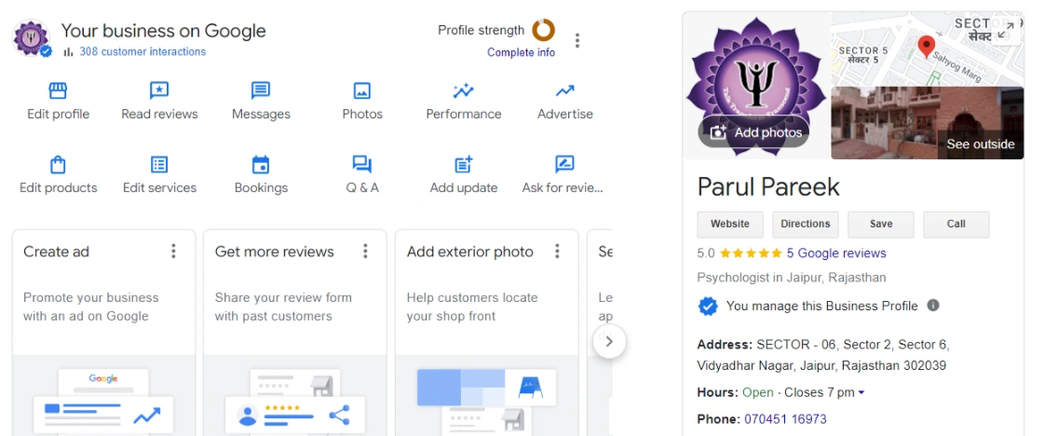Screen dimensions: 1044x436
Task: Open the See outside street view thumbnail
Action: click(x=927, y=123)
